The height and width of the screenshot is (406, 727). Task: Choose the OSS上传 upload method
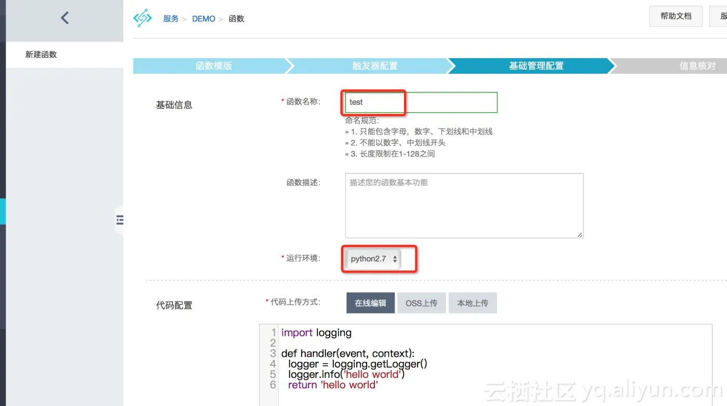(422, 303)
